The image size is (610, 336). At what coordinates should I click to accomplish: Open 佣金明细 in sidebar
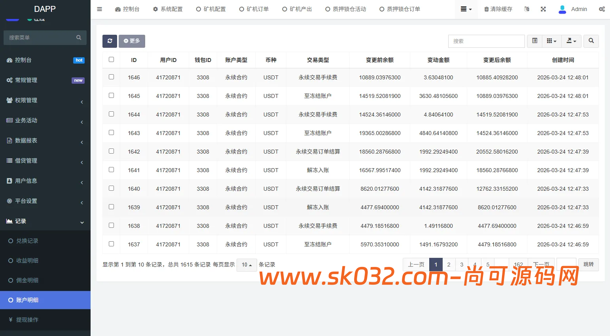[x=45, y=280]
